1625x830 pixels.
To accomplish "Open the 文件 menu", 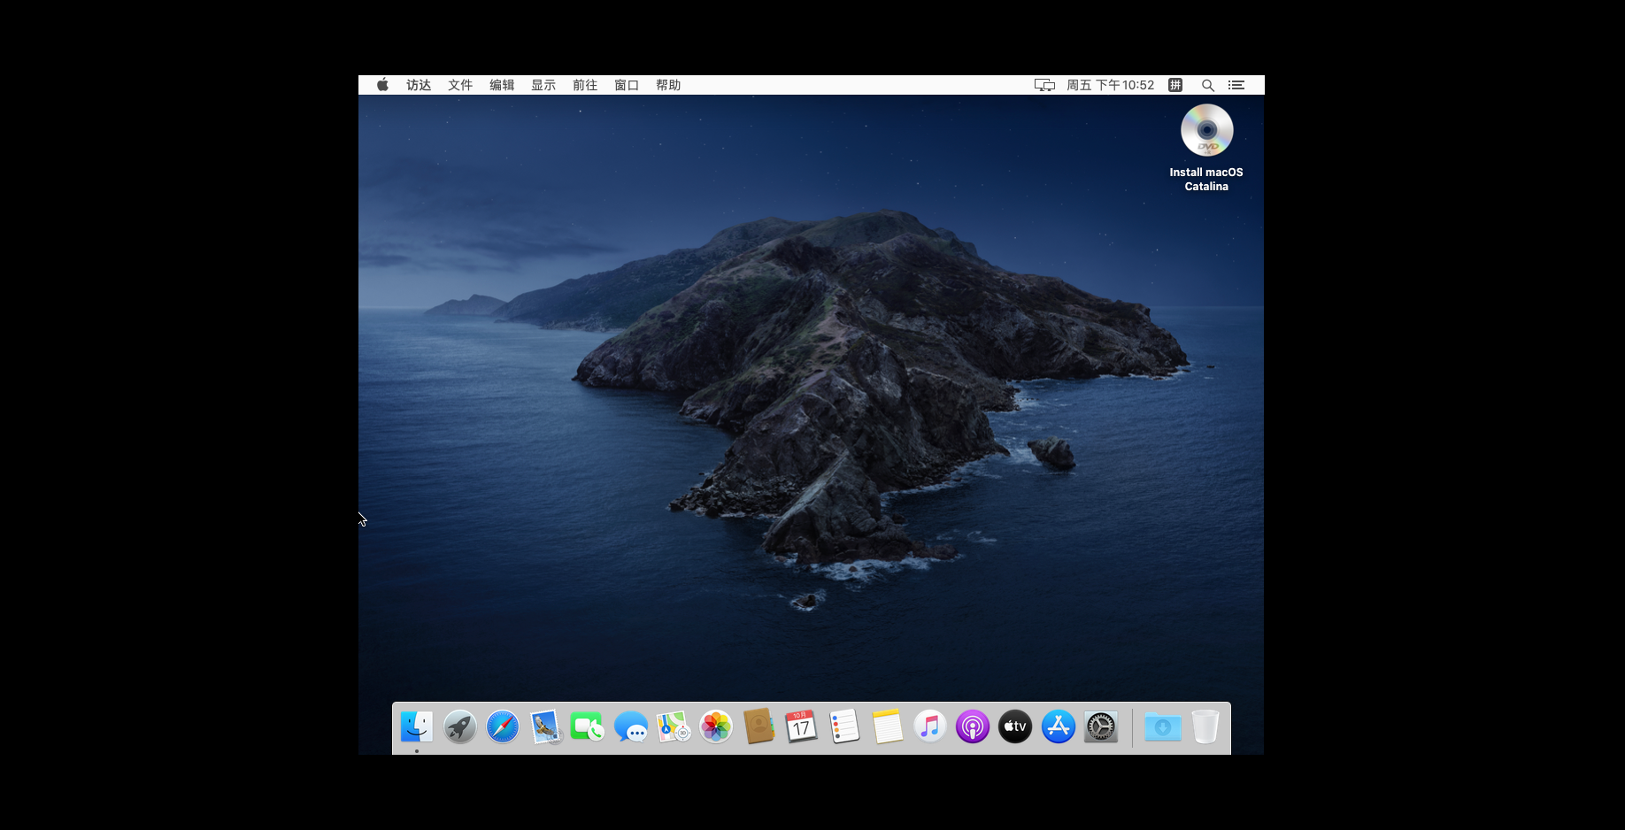I will (460, 85).
